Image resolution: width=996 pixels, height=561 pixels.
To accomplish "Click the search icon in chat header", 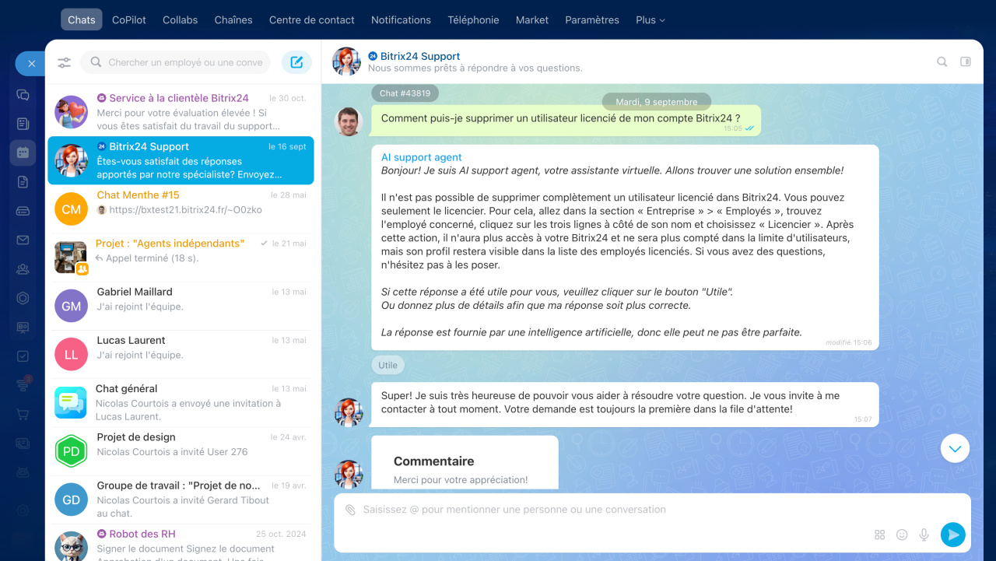I will tap(942, 61).
